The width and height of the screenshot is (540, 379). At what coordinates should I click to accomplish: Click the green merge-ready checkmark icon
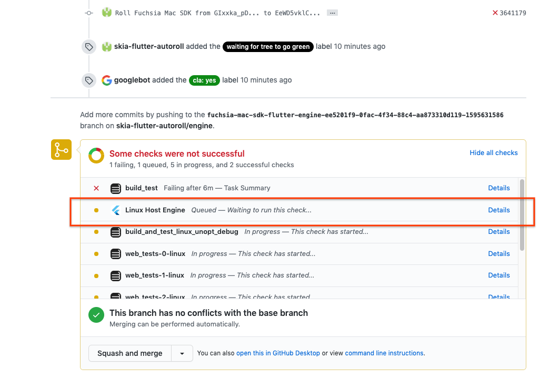pyautogui.click(x=96, y=315)
